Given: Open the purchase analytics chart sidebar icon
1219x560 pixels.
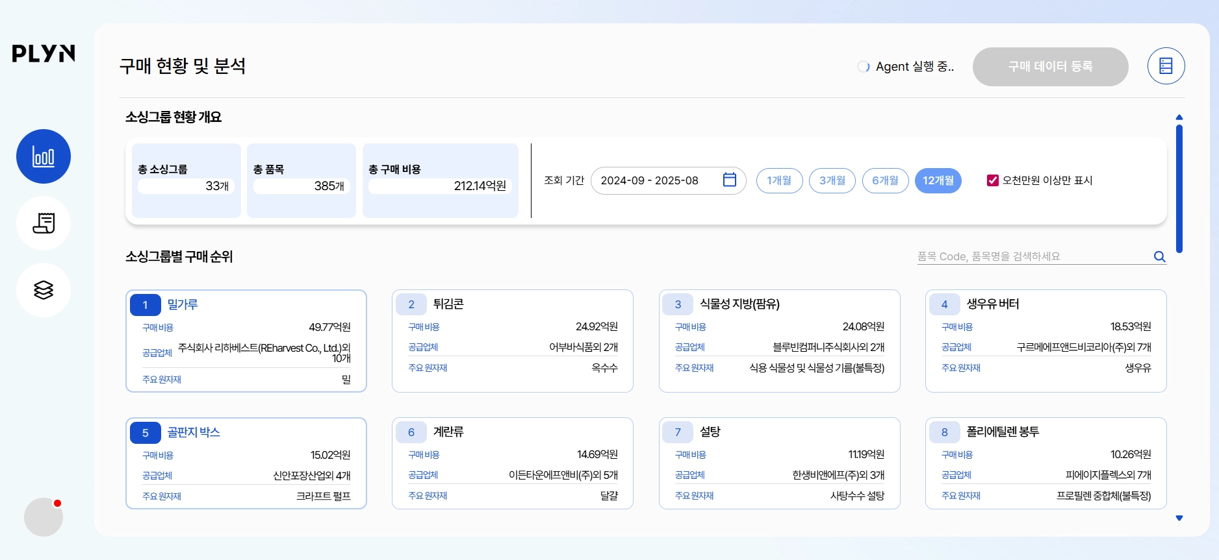Looking at the screenshot, I should [x=44, y=156].
